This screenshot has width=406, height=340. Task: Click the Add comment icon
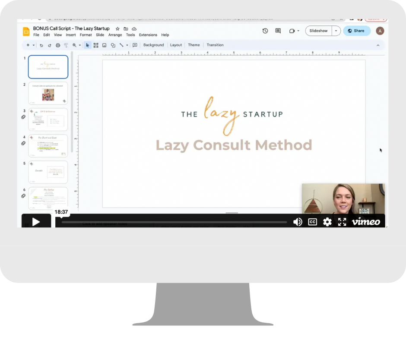pos(135,45)
